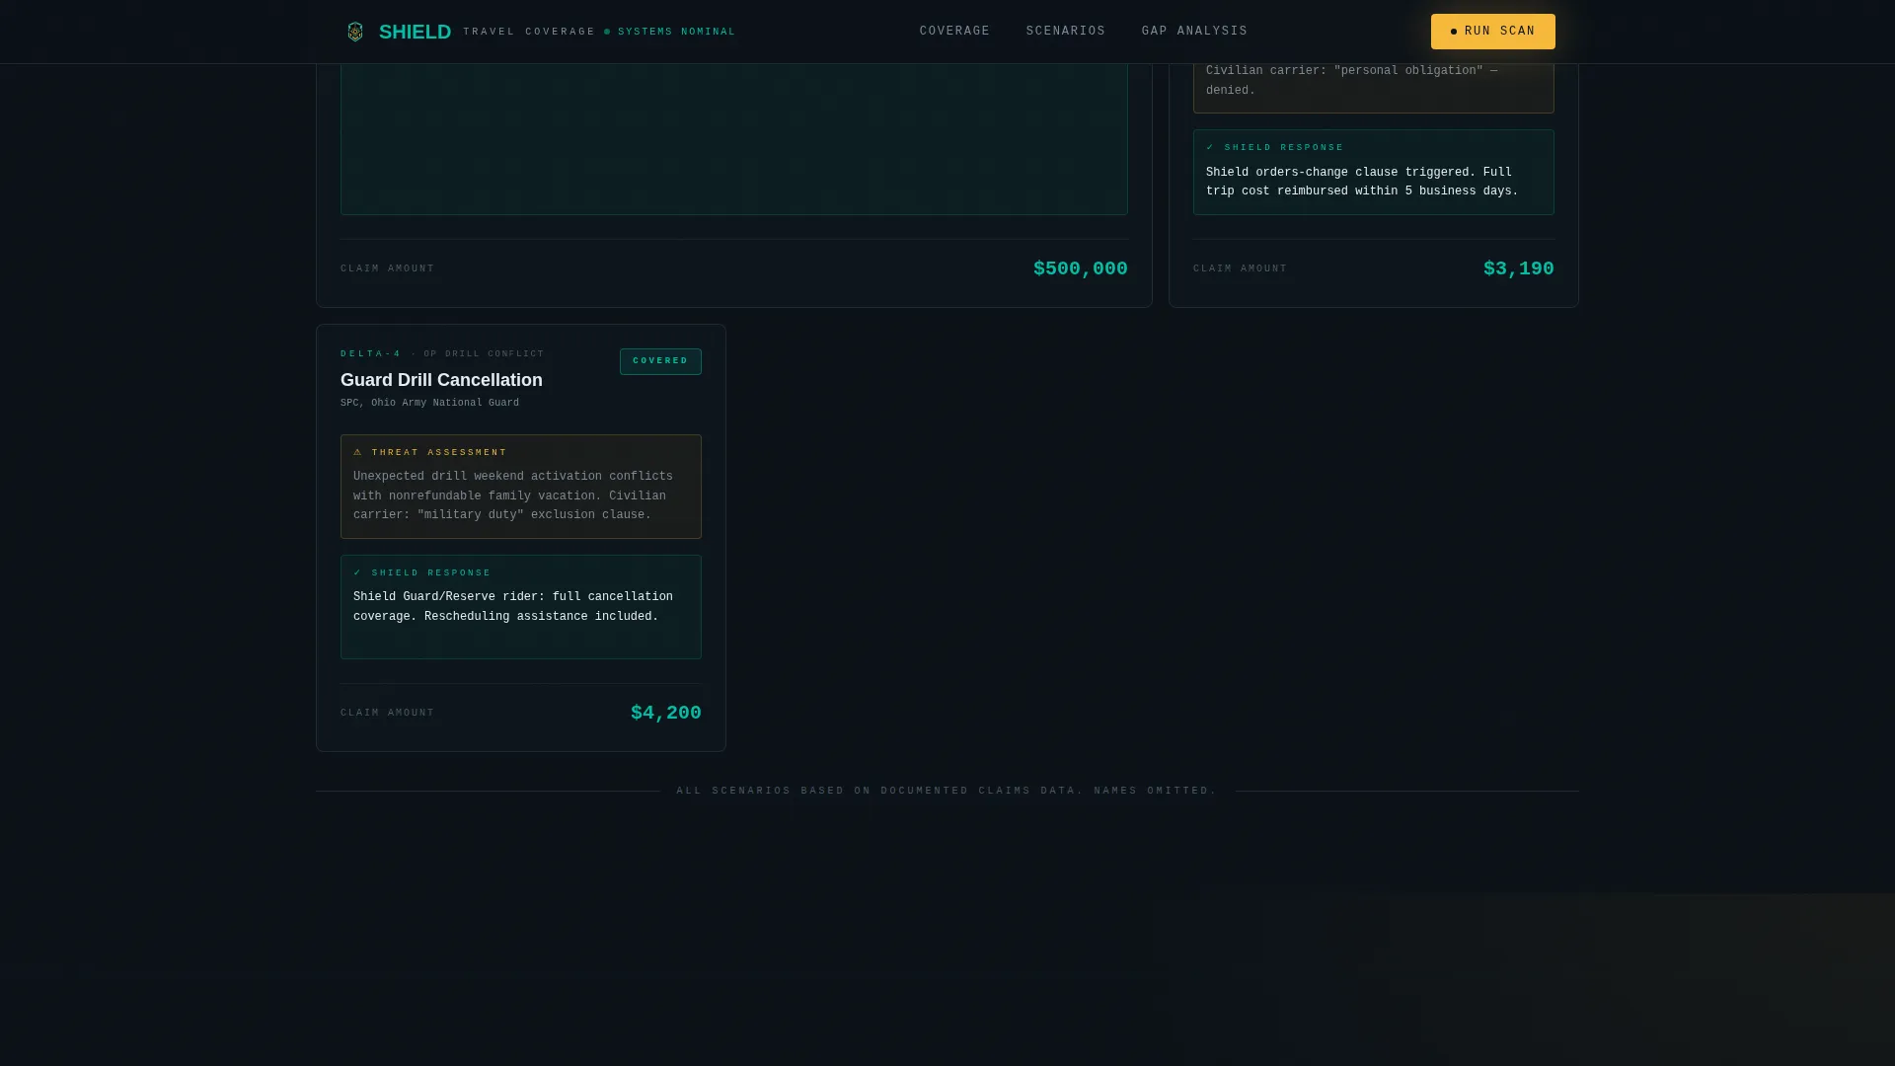Open the Gap Analysis nav item
This screenshot has width=1895, height=1066.
(x=1194, y=32)
